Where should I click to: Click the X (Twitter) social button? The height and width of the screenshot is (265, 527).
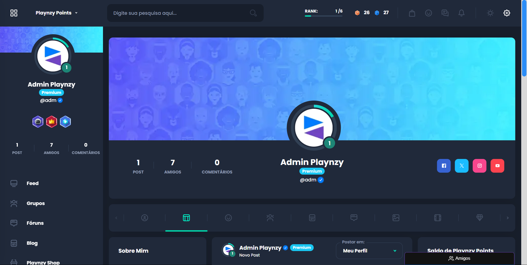(461, 166)
